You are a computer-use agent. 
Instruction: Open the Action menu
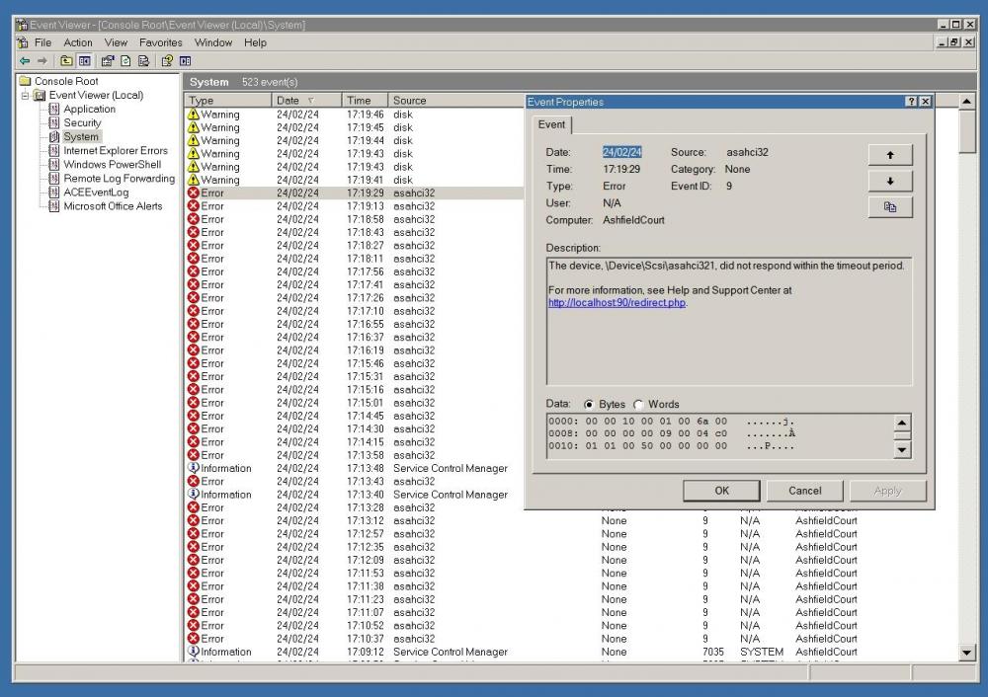pyautogui.click(x=78, y=42)
